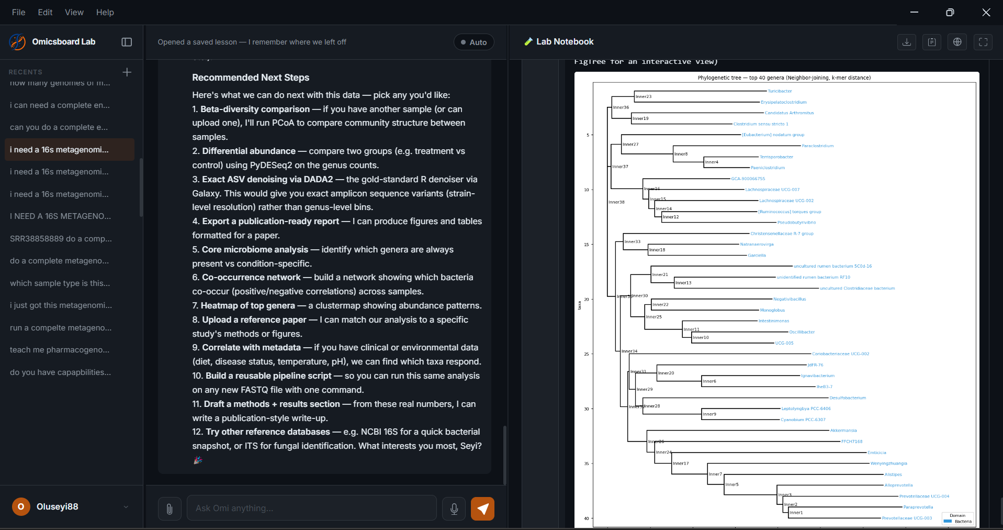Click the 'Opened a saved lesson' status text
Image resolution: width=1003 pixels, height=530 pixels.
click(252, 42)
